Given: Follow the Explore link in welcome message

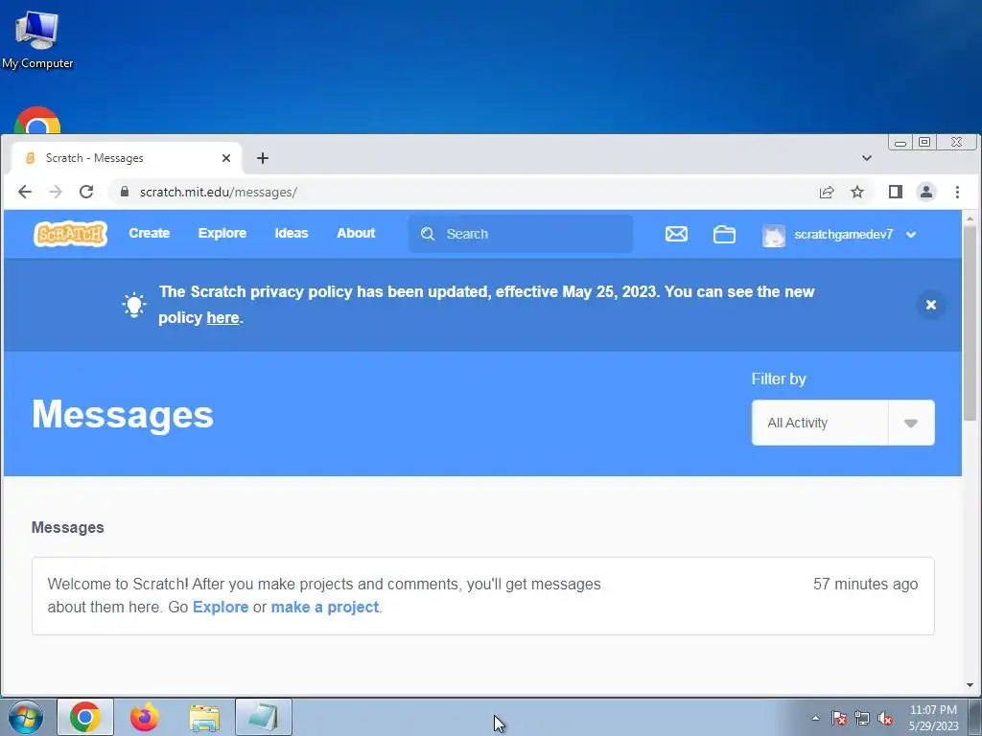Looking at the screenshot, I should [221, 607].
